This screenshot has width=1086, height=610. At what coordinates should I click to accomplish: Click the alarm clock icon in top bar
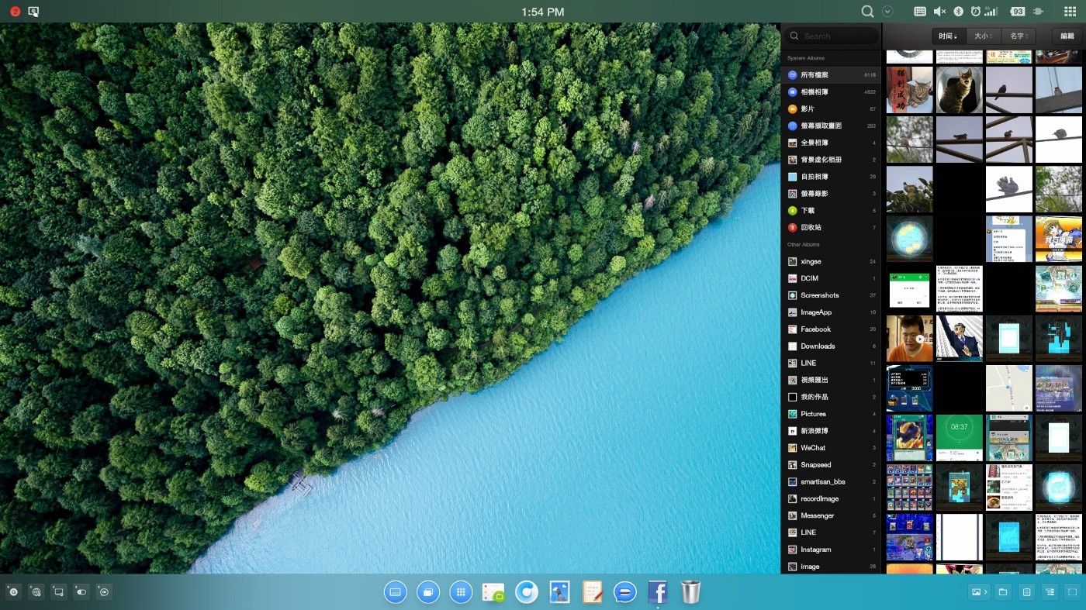tap(975, 12)
